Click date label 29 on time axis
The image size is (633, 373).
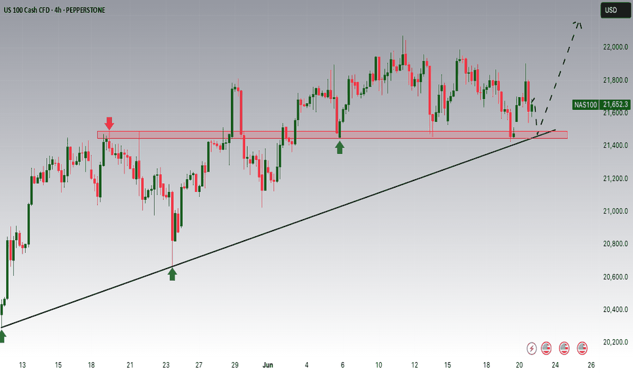click(x=235, y=365)
